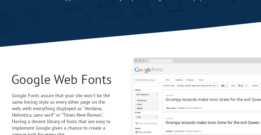The width and height of the screenshot is (261, 135).
Task: Click the Preview Text input box
Action: coord(196,86)
